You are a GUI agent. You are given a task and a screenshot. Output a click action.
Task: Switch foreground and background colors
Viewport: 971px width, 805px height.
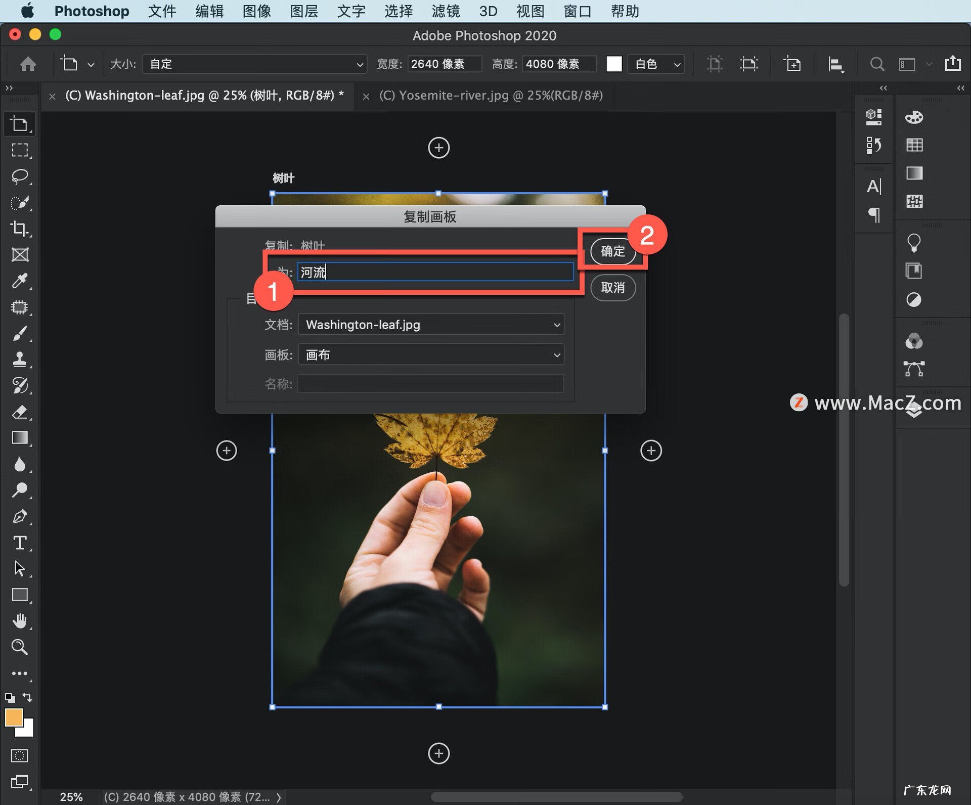[28, 697]
